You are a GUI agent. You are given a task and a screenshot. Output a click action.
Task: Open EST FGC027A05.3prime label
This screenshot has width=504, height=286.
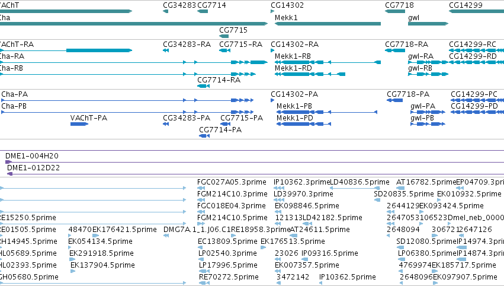[232, 182]
